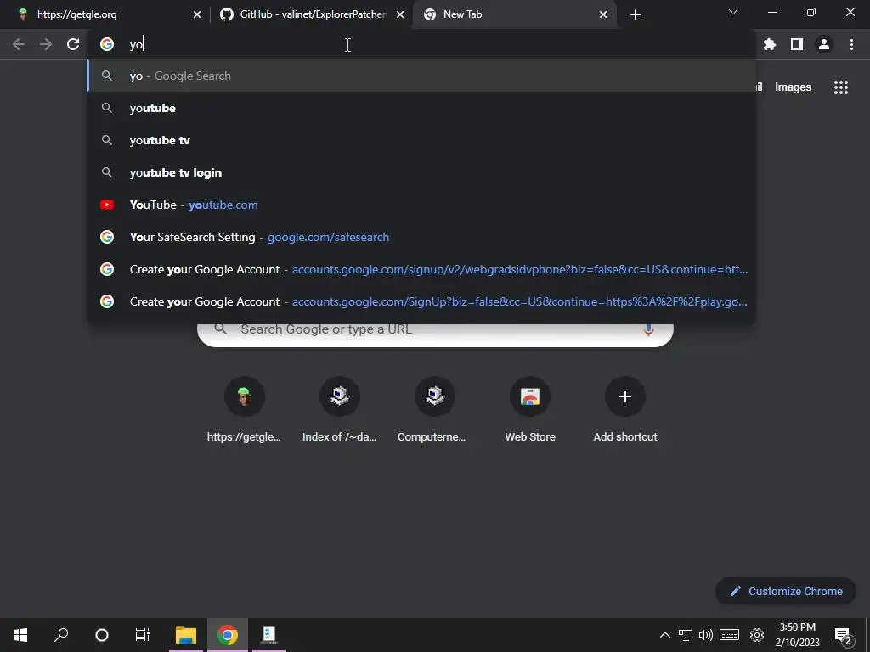Toggle the Chrome side panel icon

(797, 44)
